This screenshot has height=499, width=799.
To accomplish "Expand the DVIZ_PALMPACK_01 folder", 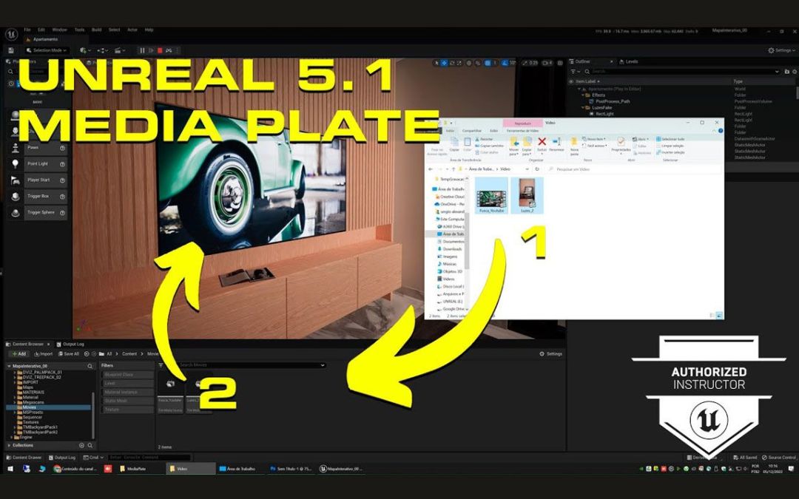I will [15, 373].
